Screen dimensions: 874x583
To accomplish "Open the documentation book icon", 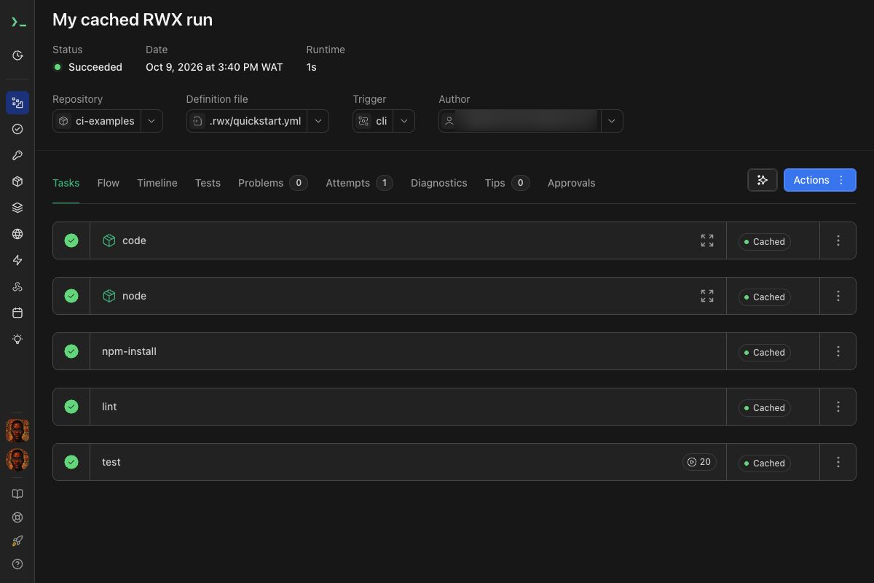I will pos(17,494).
